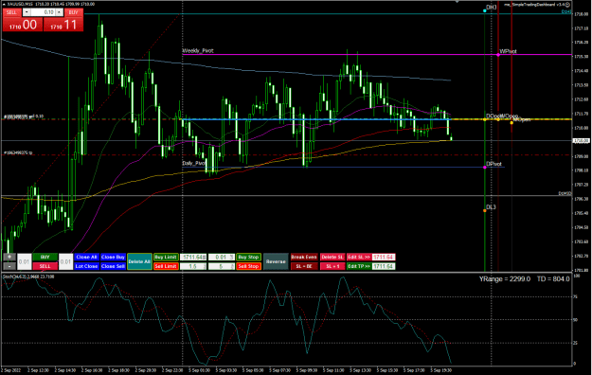Click the TD = 804.0 text
This screenshot has width=592, height=375.
click(x=553, y=279)
